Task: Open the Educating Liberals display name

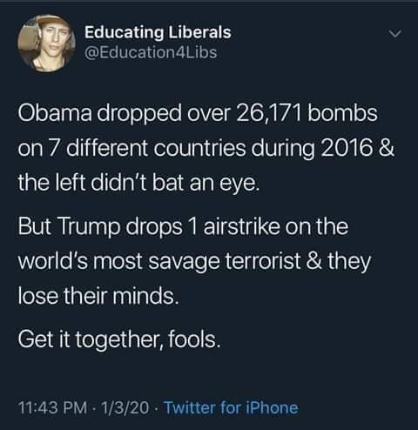Action: click(x=158, y=32)
